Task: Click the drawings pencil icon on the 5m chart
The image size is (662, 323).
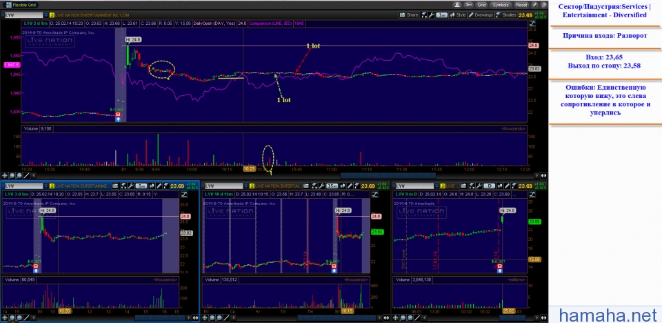Action: click(159, 186)
